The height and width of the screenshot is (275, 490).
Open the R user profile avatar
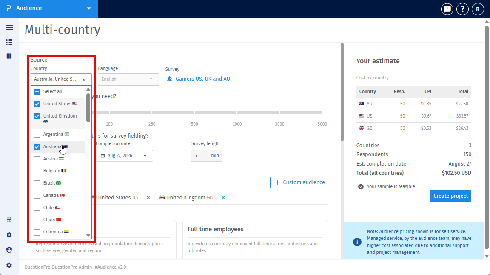(478, 9)
